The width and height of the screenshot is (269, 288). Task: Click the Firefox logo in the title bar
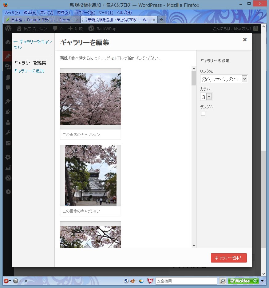6,5
